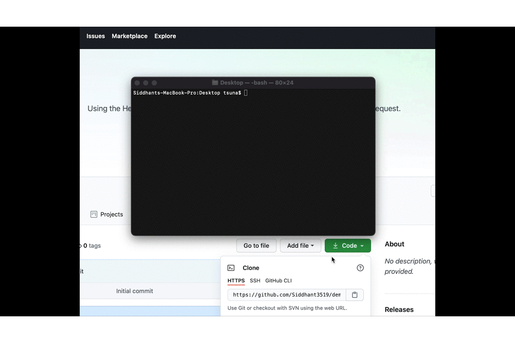Click the Terminal minimize window button
515x343 pixels.
click(x=146, y=83)
